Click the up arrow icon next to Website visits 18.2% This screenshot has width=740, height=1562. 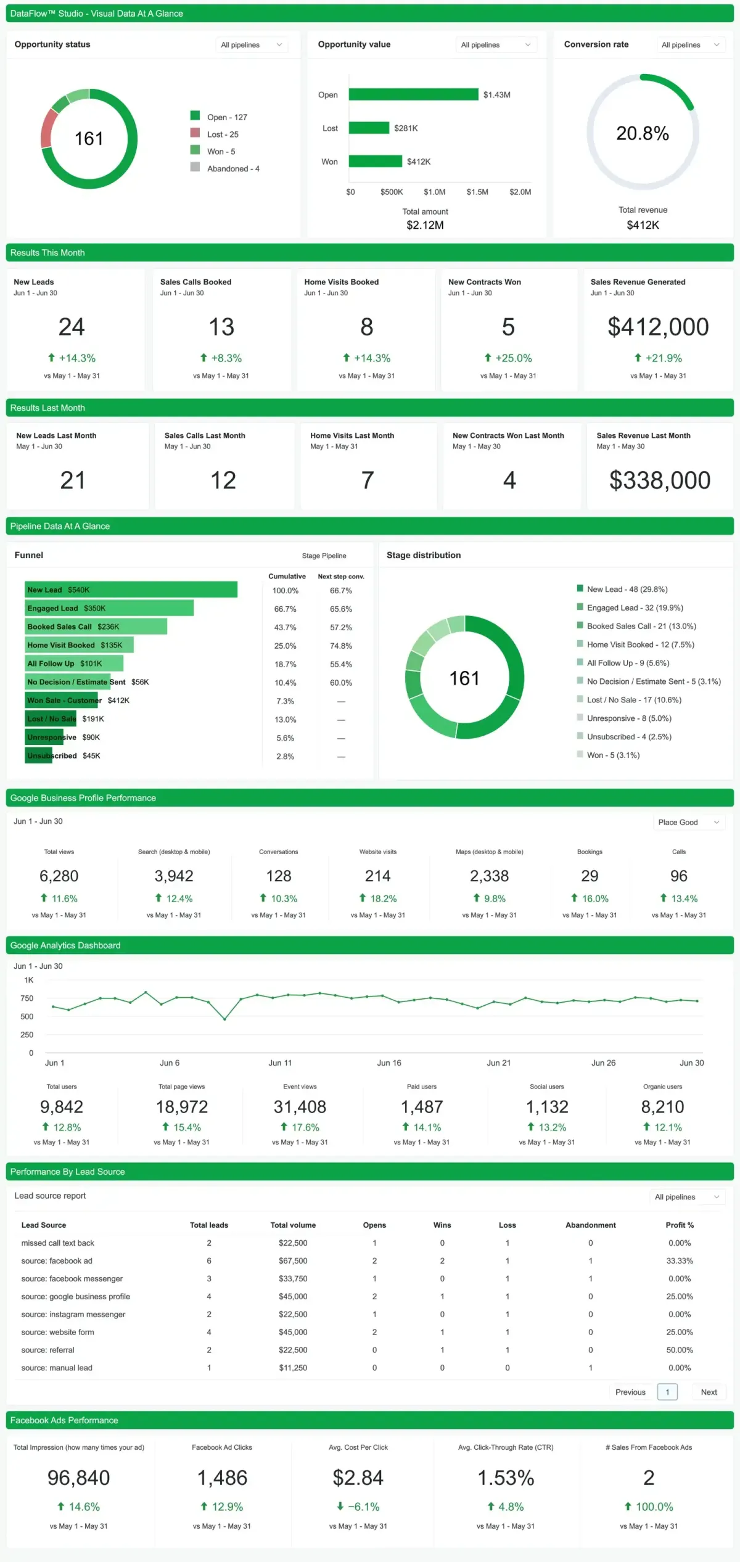(363, 898)
